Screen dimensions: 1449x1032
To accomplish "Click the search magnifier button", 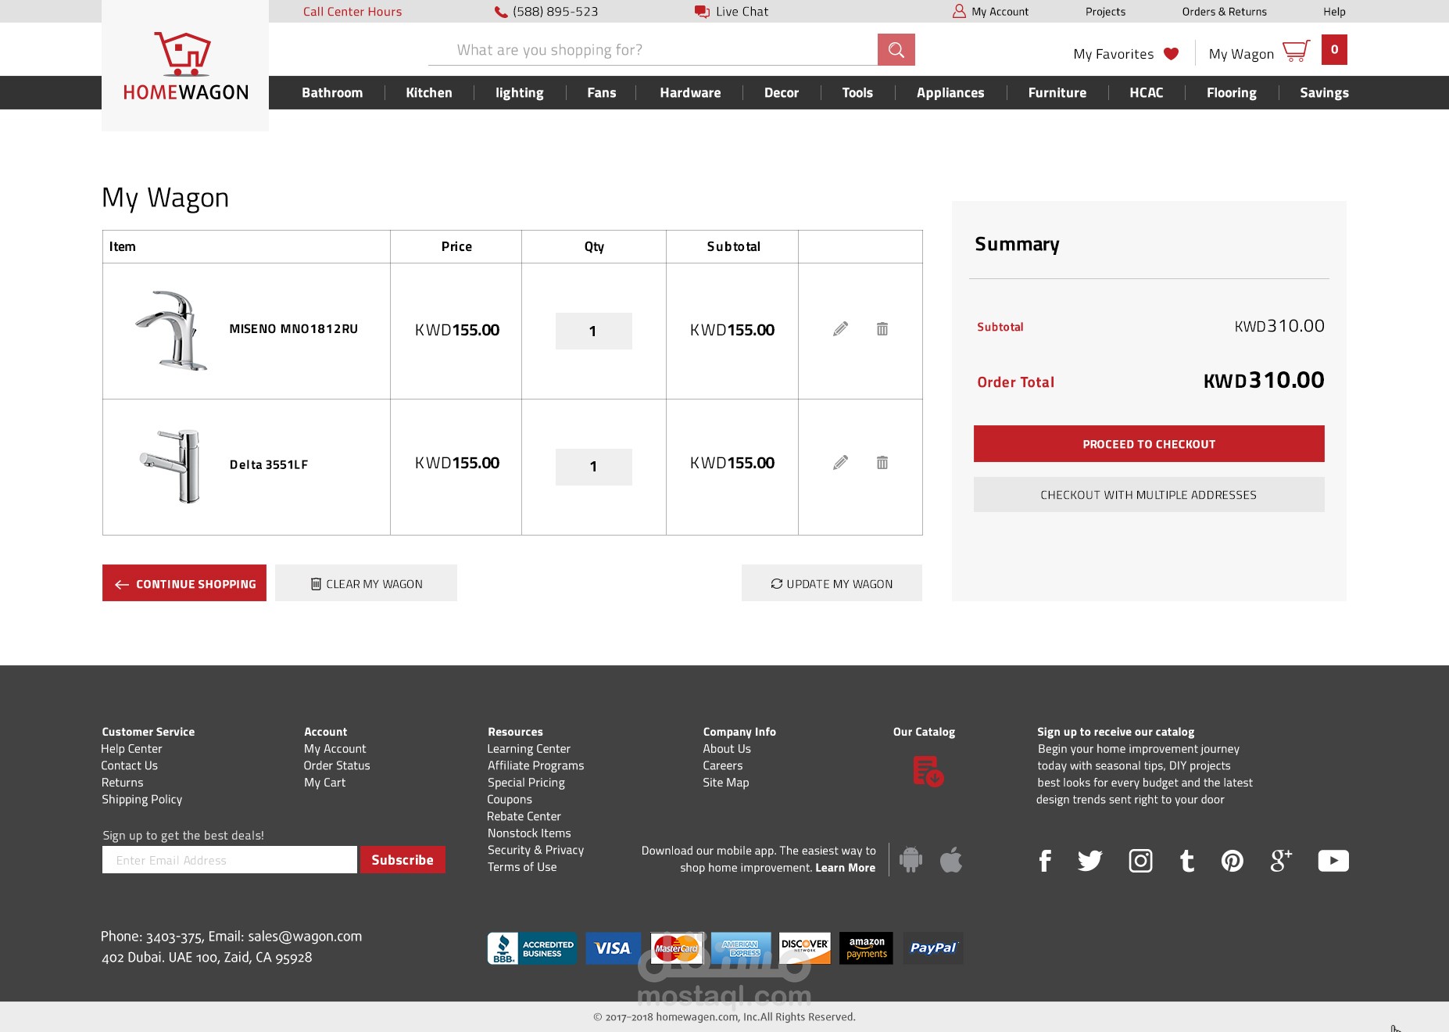I will (x=896, y=50).
